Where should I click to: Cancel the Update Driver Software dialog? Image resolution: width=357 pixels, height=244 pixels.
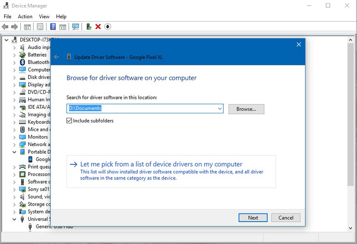coord(286,218)
